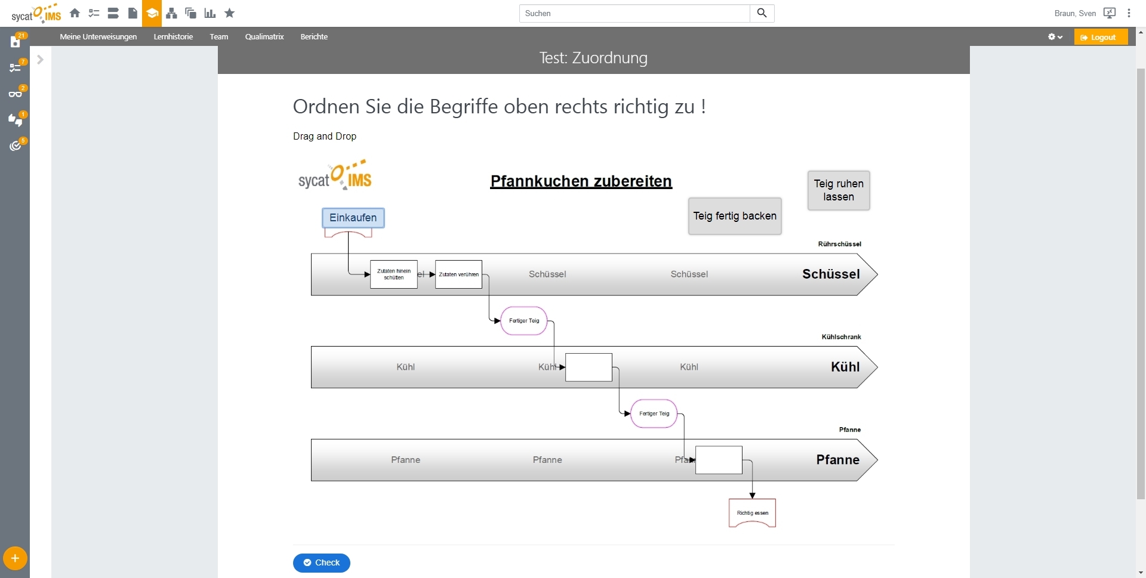Click the Logout button
The height and width of the screenshot is (578, 1146).
pyautogui.click(x=1101, y=37)
